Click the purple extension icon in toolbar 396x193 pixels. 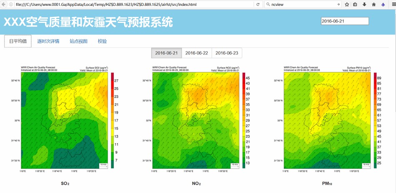click(383, 5)
